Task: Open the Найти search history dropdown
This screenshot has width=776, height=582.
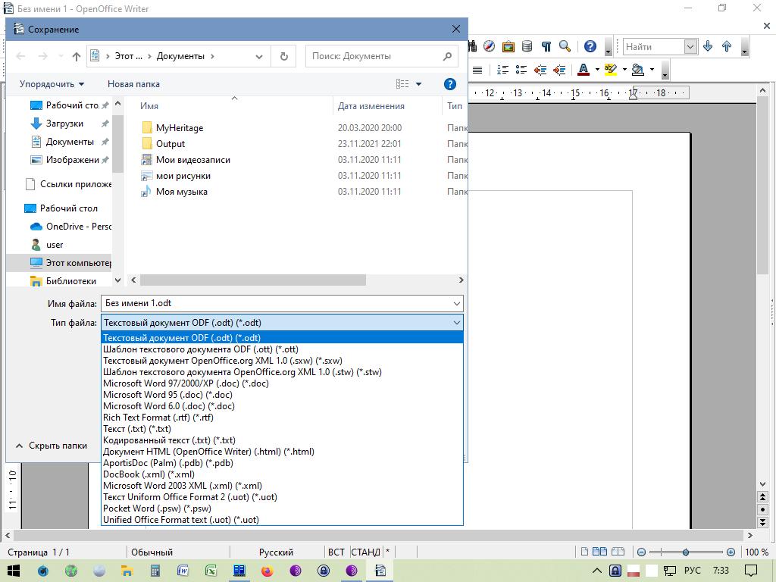Action: pyautogui.click(x=690, y=47)
